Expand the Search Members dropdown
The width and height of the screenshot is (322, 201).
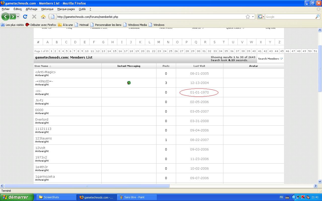tap(270, 59)
